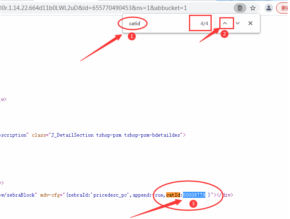Image resolution: width=290 pixels, height=219 pixels.
Task: Click the 'append:' text in source
Action: tap(142, 195)
